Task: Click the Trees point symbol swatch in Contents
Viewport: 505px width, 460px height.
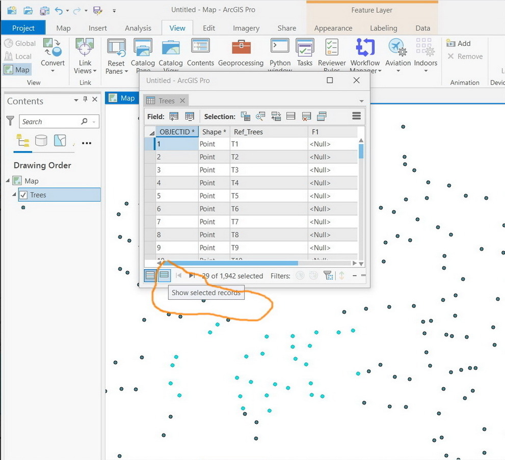Action: coord(23,208)
